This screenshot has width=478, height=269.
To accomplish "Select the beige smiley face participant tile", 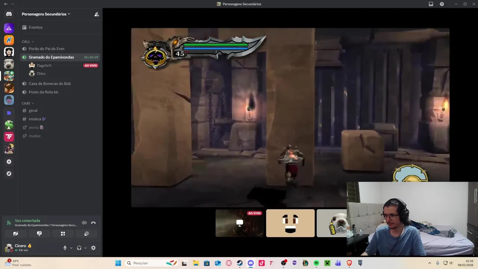I will tap(290, 223).
